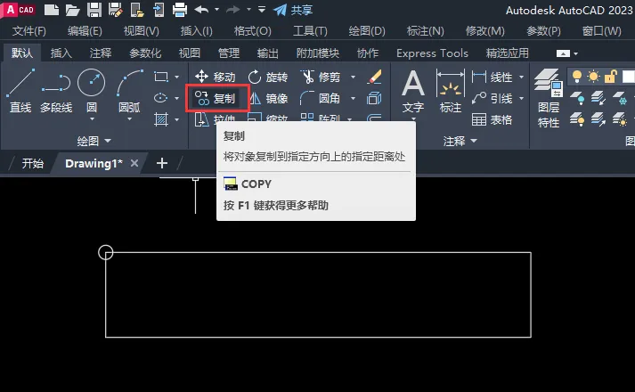The width and height of the screenshot is (635, 392).
Task: Open the 引线 leader dropdown arrow
Action: [x=521, y=98]
